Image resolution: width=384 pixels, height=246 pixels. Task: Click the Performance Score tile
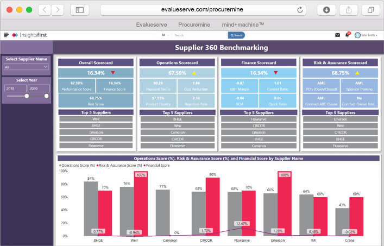tap(77, 86)
